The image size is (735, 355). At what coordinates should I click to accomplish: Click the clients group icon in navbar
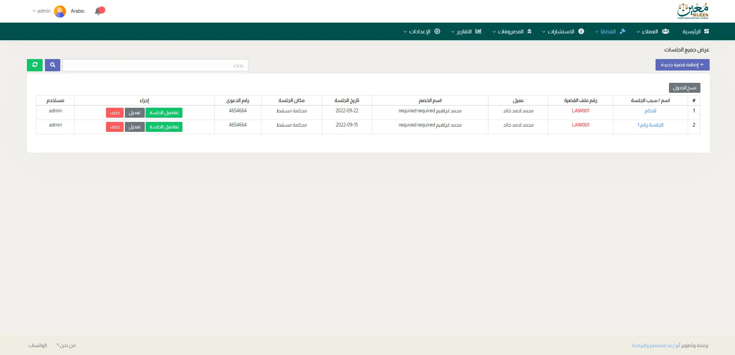[665, 31]
